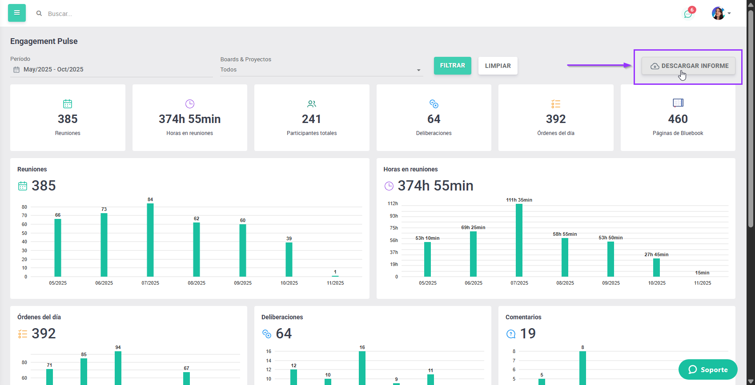Image resolution: width=755 pixels, height=385 pixels.
Task: Open the hamburger sidebar menu
Action: click(x=17, y=13)
